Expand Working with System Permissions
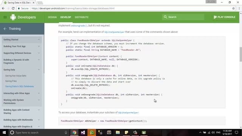 pos(22,102)
